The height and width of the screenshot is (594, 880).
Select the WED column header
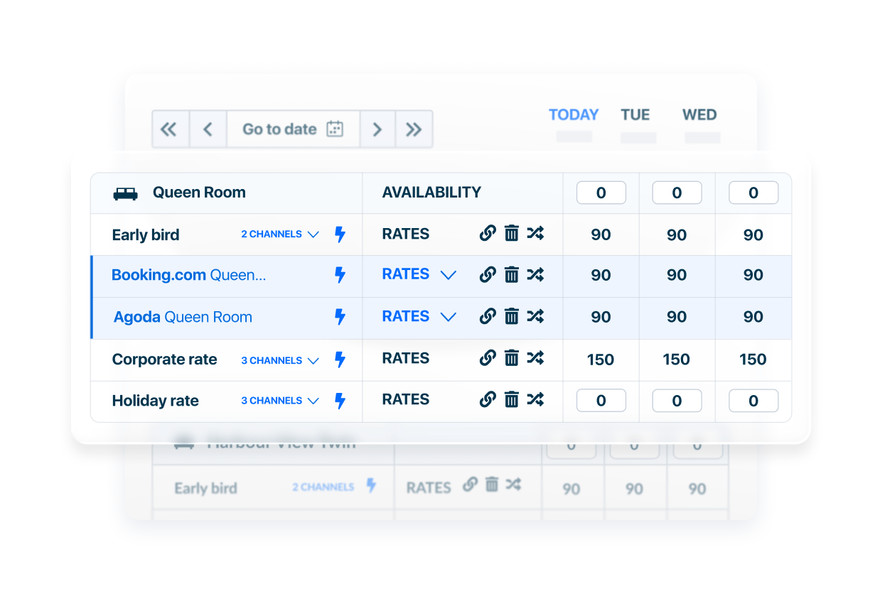pyautogui.click(x=699, y=114)
